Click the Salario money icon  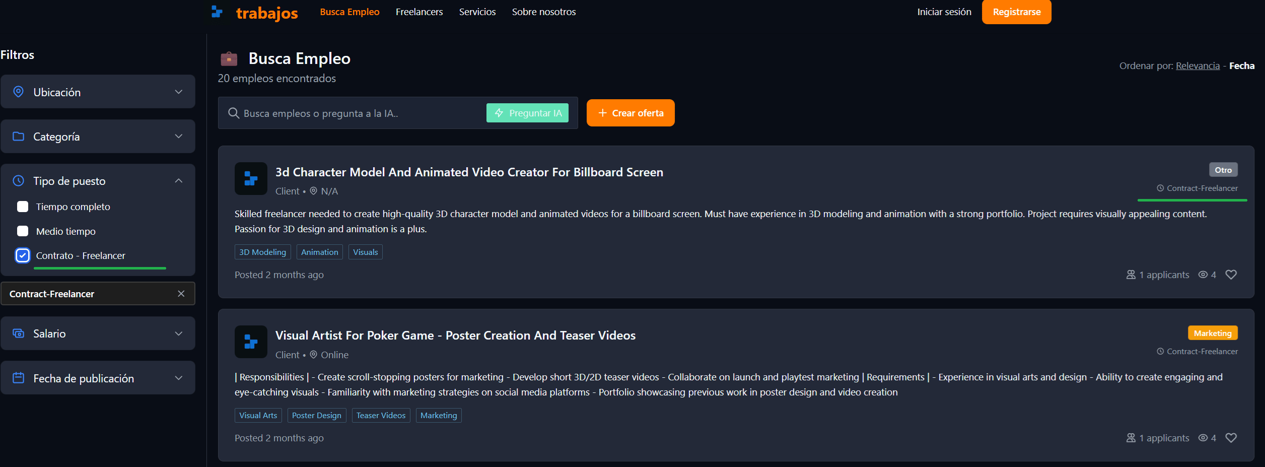point(18,333)
